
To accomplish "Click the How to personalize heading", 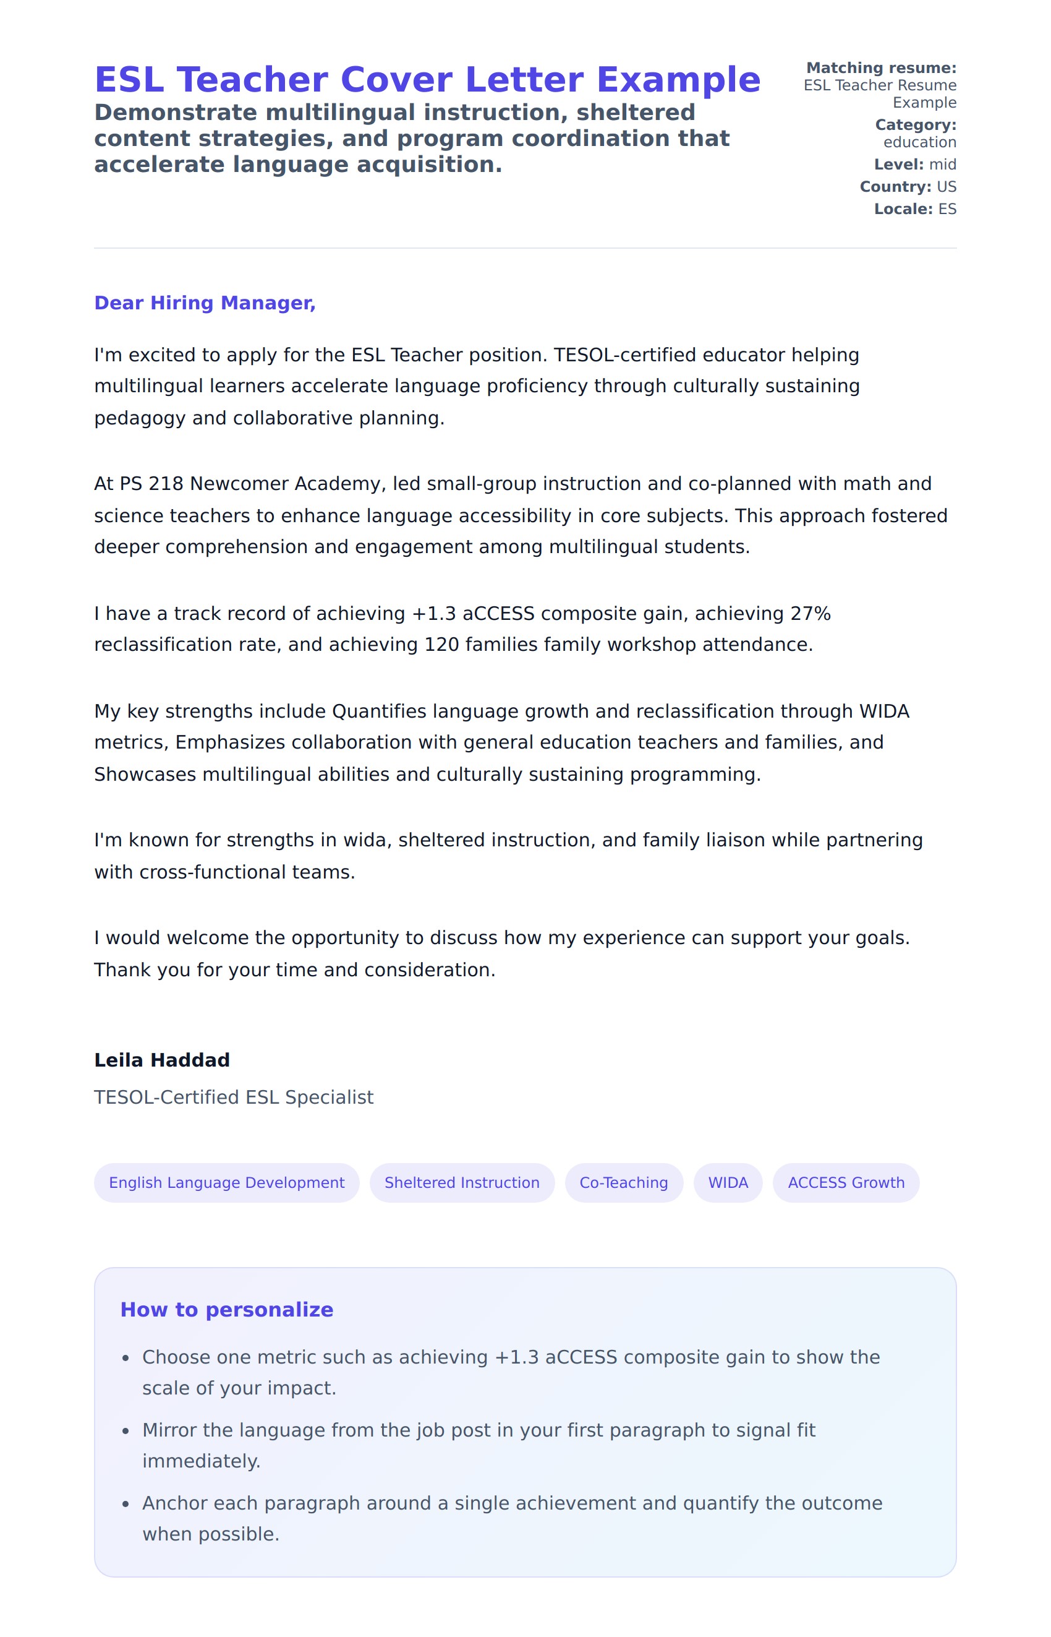I will click(226, 1309).
